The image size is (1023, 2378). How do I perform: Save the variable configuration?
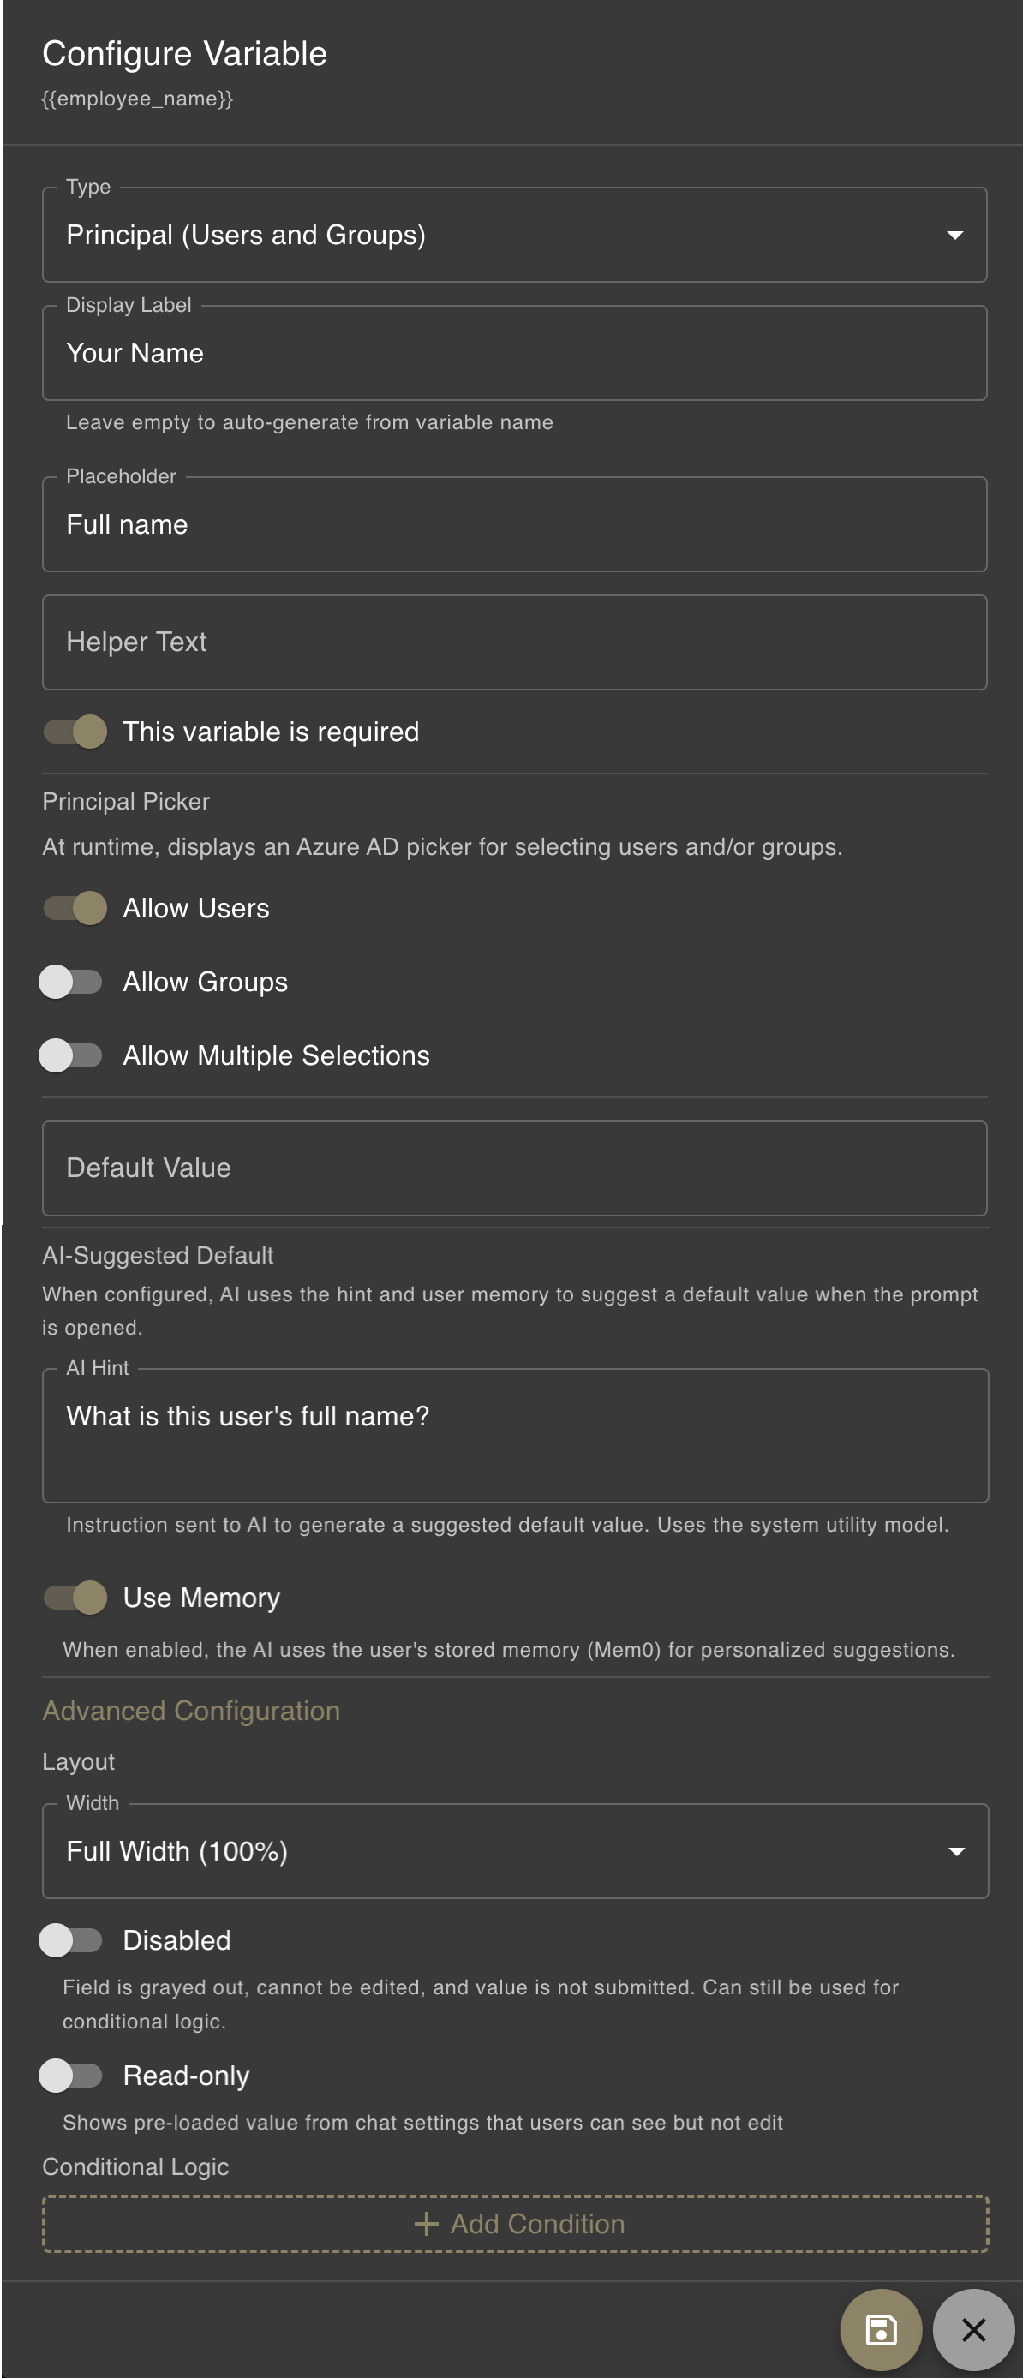(x=881, y=2329)
